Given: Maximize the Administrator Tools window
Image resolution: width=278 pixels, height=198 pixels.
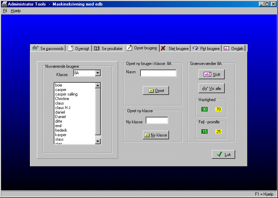Looking at the screenshot, I should 267,4.
